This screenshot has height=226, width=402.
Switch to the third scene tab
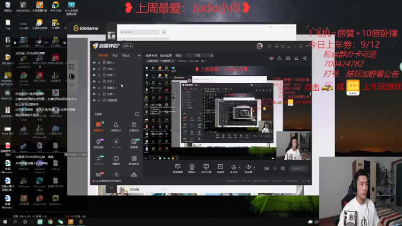coord(126,55)
